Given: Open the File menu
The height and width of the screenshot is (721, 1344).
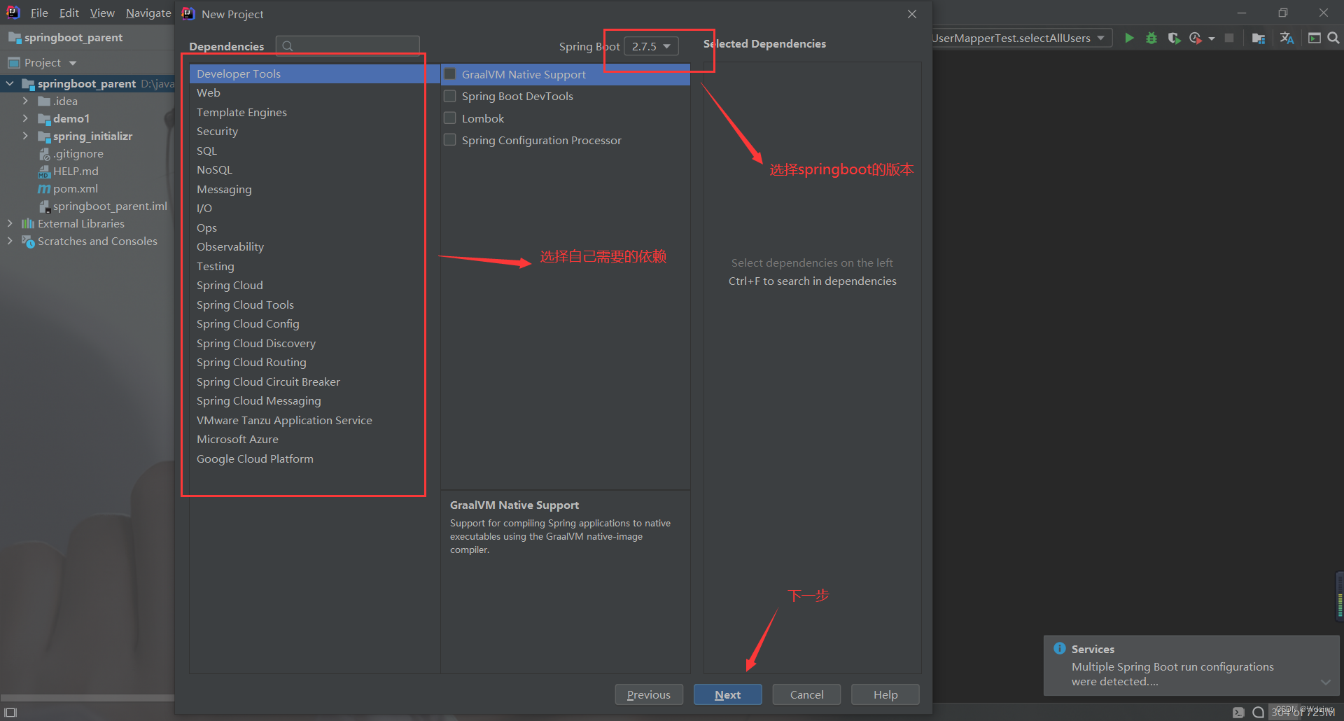Looking at the screenshot, I should coord(39,13).
